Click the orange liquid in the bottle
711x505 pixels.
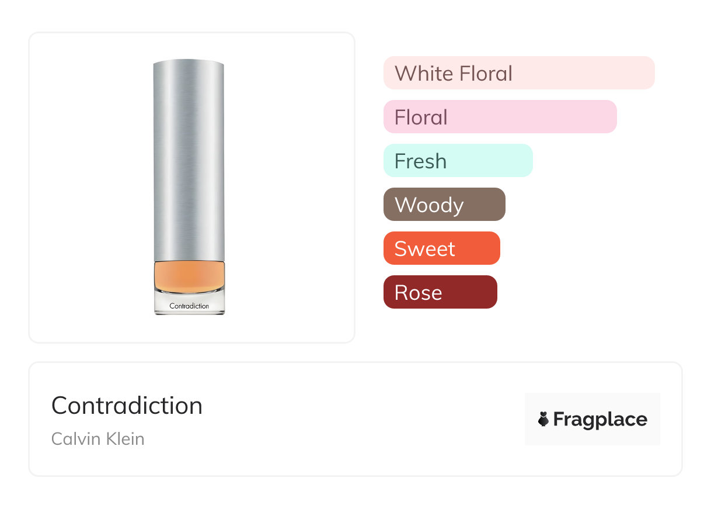189,276
